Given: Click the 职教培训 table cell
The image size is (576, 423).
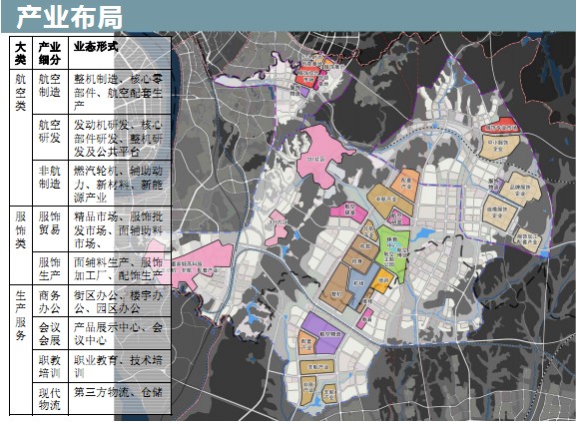Looking at the screenshot, I should coord(50,366).
